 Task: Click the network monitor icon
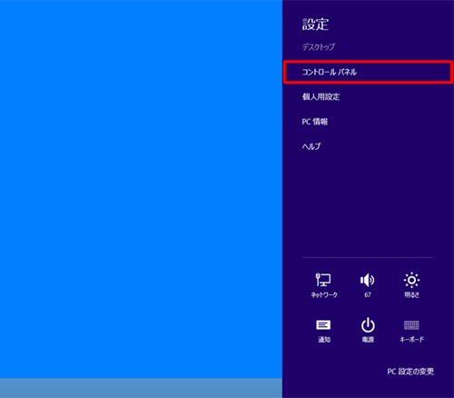[323, 280]
